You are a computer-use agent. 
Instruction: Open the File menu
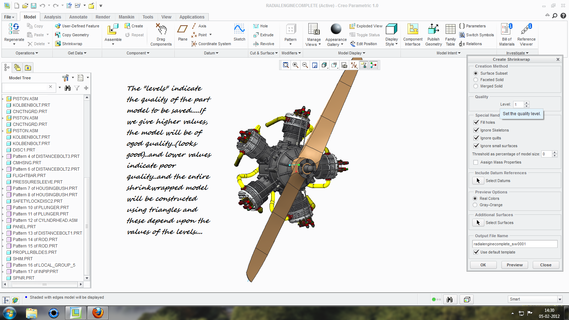click(x=9, y=17)
